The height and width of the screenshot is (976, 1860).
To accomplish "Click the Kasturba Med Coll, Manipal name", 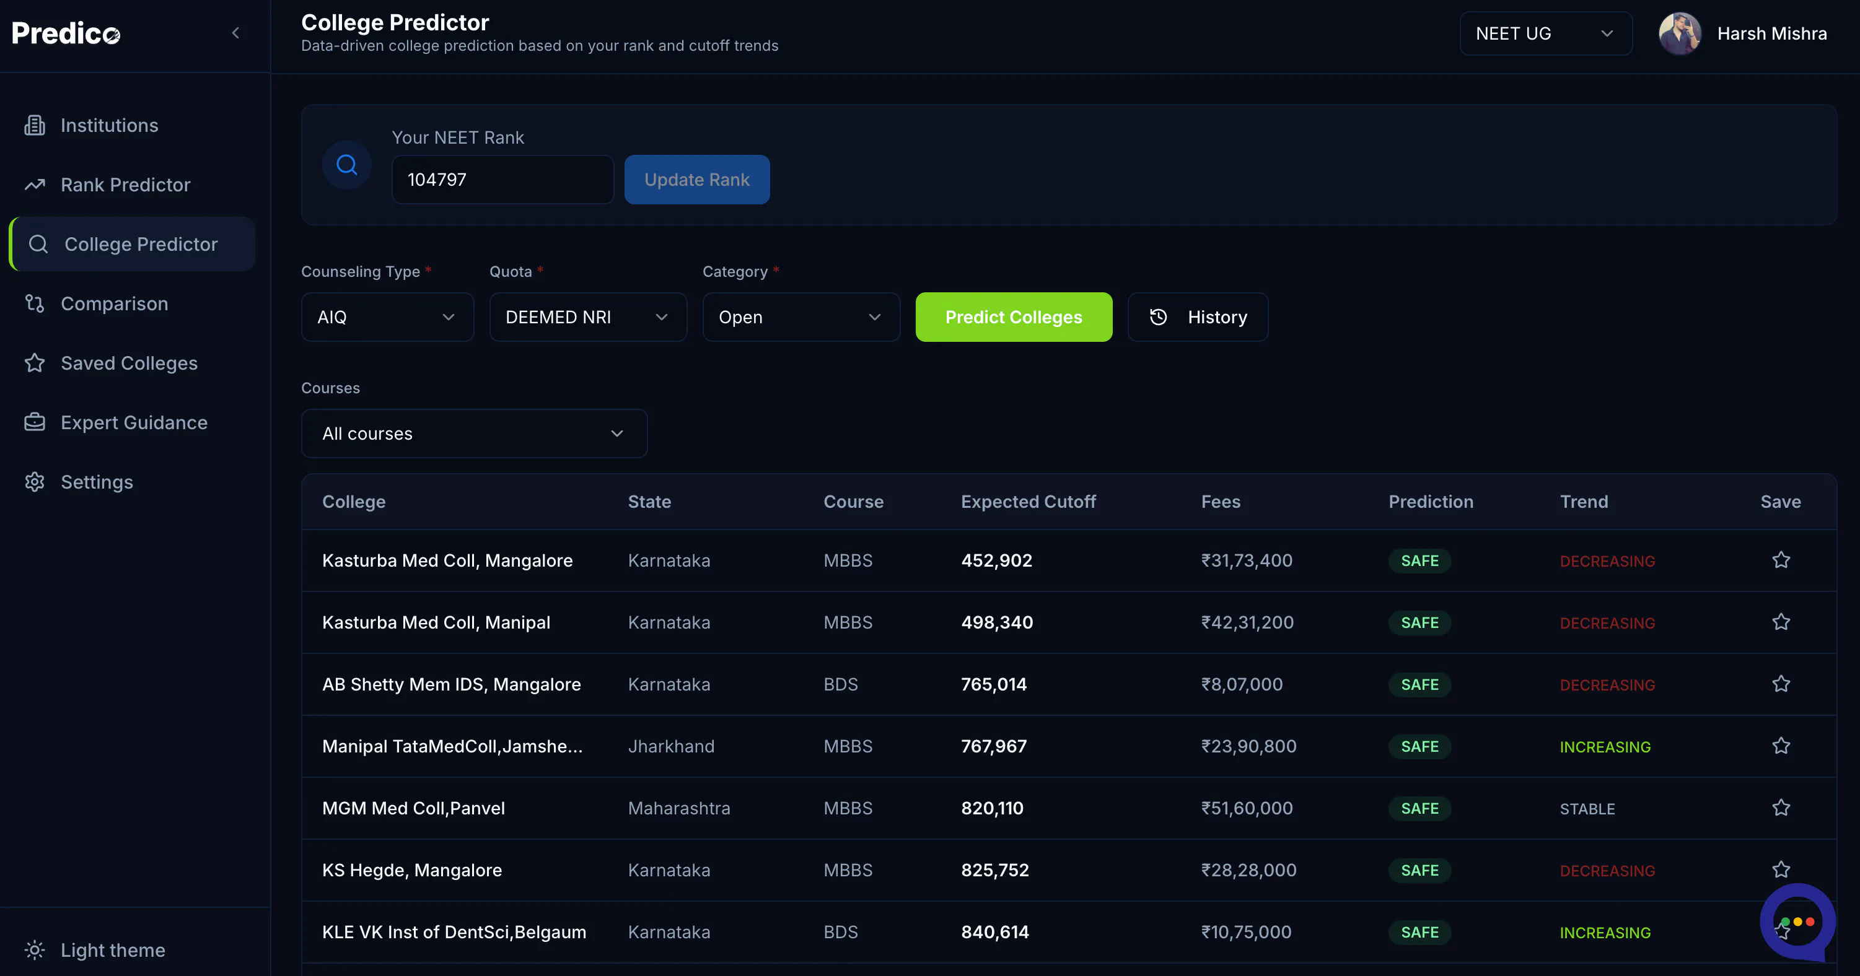I will tap(436, 622).
